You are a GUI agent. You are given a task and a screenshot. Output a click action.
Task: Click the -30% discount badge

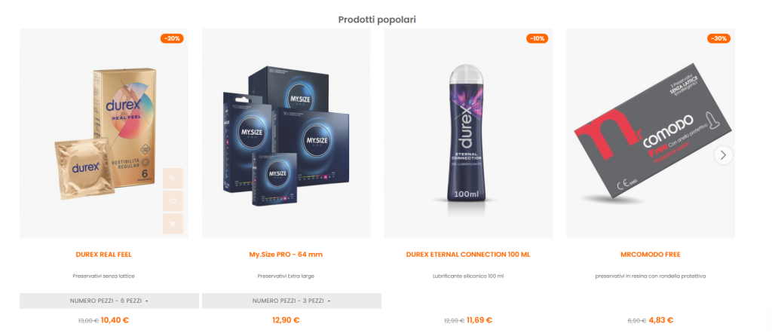[718, 38]
